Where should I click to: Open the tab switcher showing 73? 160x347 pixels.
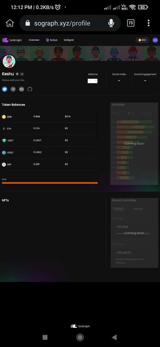[x=131, y=23]
